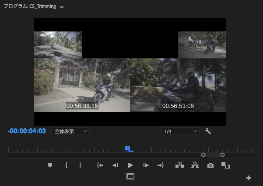Click the Lift button
263x186 pixels.
point(179,165)
